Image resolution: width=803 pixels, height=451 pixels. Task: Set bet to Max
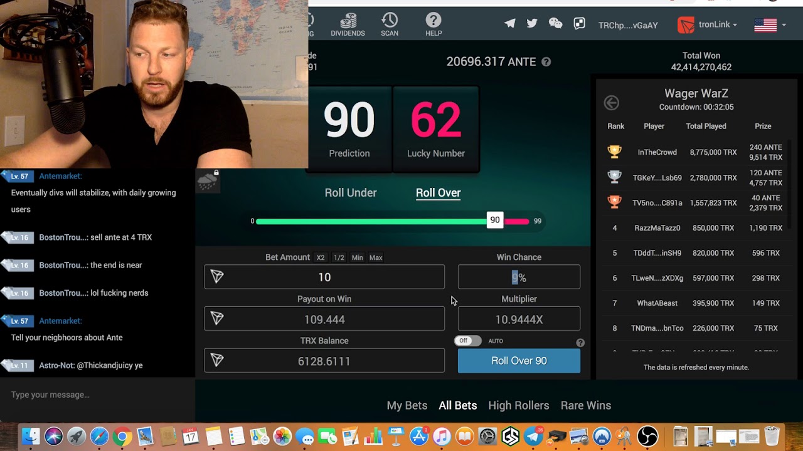tap(376, 257)
